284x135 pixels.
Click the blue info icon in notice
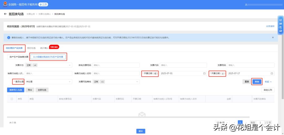tap(9, 37)
